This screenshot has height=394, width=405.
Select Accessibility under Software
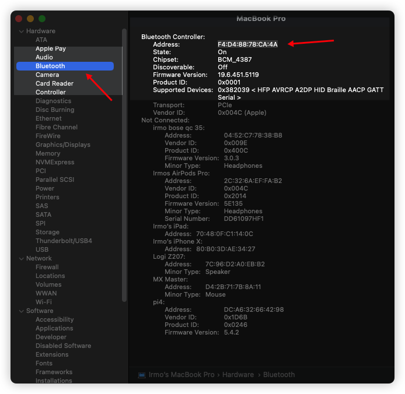tap(55, 320)
